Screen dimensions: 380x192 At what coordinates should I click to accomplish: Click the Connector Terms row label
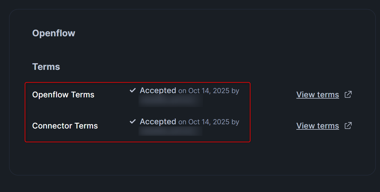(65, 126)
